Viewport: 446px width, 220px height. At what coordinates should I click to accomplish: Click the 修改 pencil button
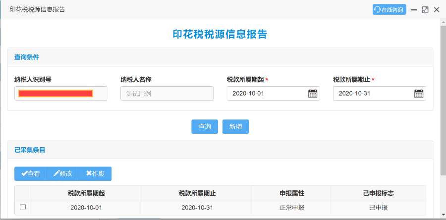click(x=63, y=173)
